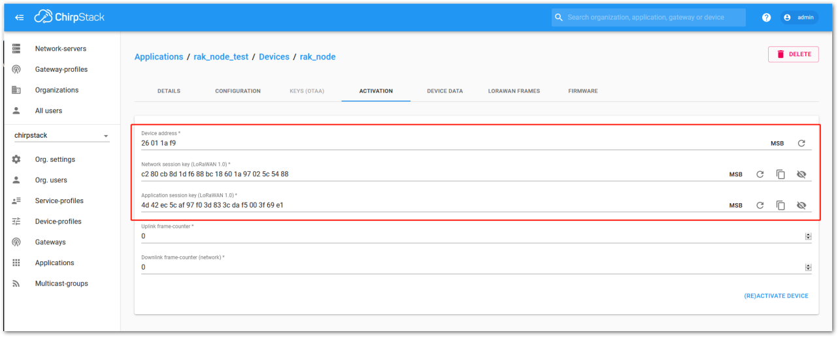The width and height of the screenshot is (838, 337).
Task: Switch to the DETAILS tab
Action: pyautogui.click(x=169, y=91)
